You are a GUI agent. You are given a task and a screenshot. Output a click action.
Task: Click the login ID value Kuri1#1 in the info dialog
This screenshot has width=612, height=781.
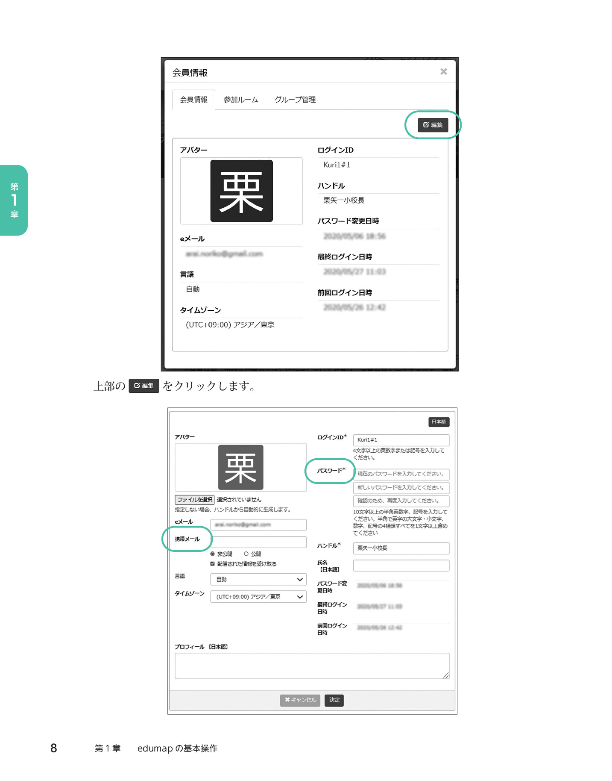(x=337, y=165)
